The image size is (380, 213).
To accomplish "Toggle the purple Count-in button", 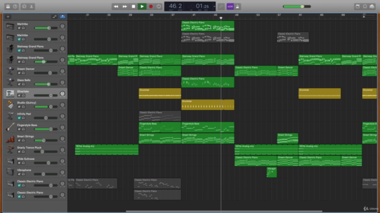I will tap(230, 7).
